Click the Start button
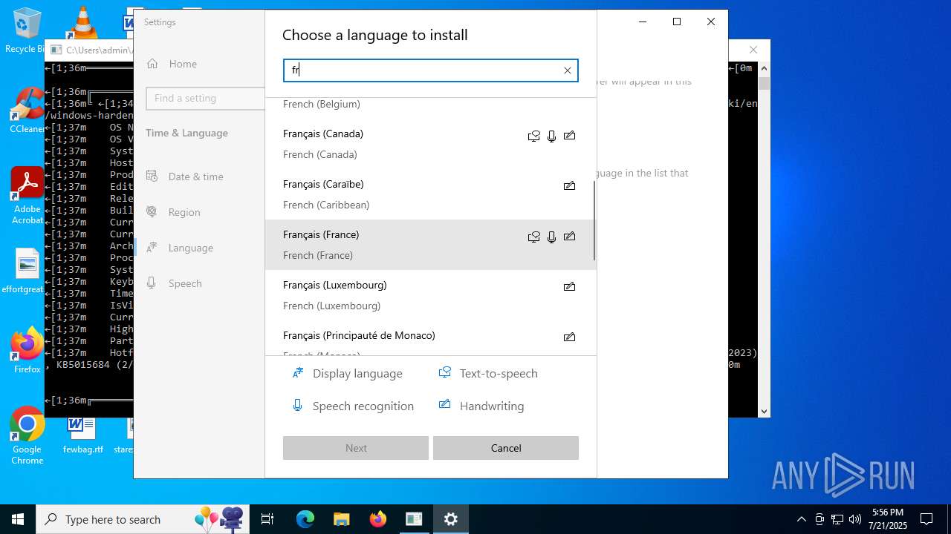Viewport: 951px width, 534px height. [x=18, y=519]
